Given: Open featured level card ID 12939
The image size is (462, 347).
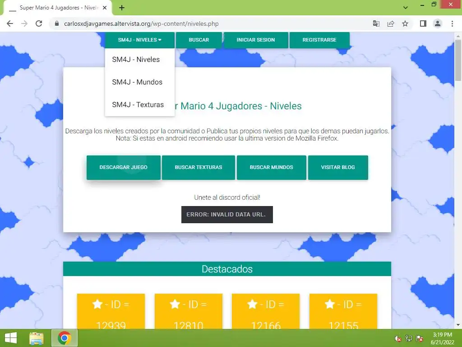Looking at the screenshot, I should (x=111, y=311).
